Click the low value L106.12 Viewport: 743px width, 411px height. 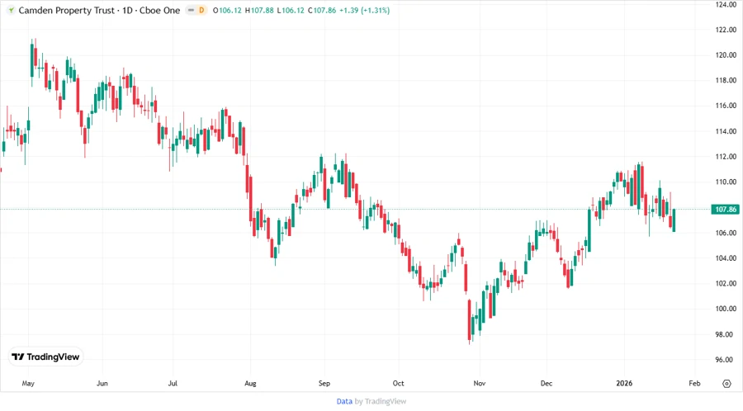291,10
